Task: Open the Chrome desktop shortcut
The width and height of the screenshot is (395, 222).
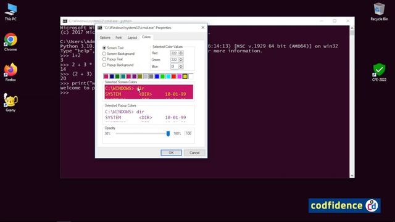Action: [x=10, y=42]
